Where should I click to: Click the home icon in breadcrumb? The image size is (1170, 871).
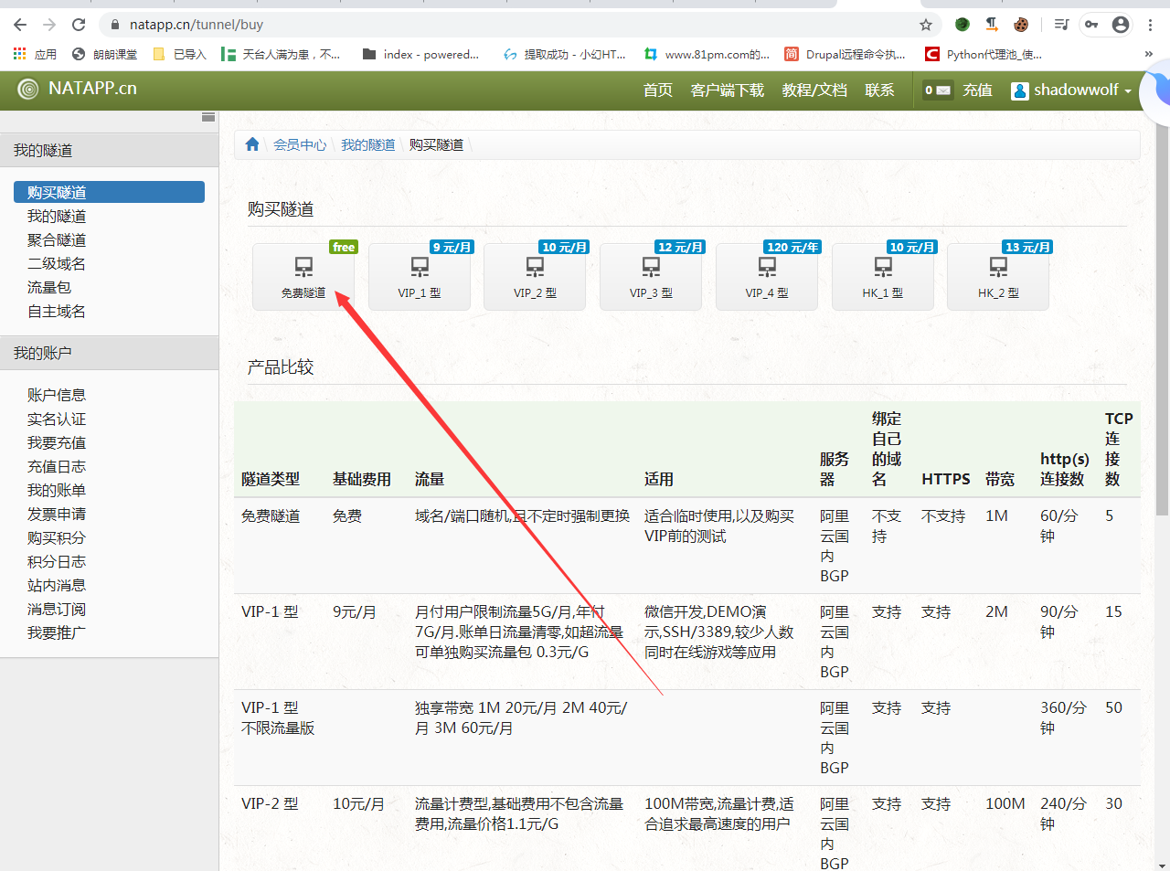252,144
